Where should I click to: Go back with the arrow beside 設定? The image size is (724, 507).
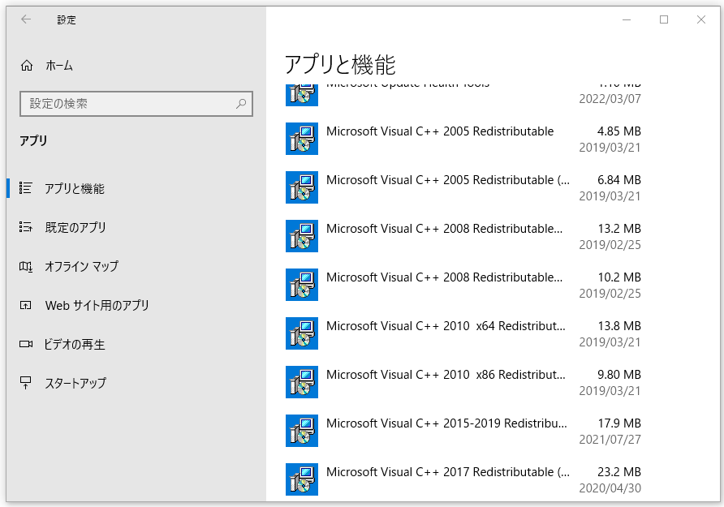(26, 19)
